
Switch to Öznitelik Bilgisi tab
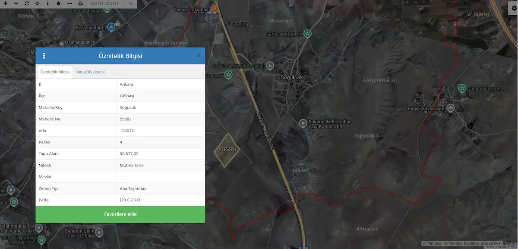pyautogui.click(x=55, y=72)
